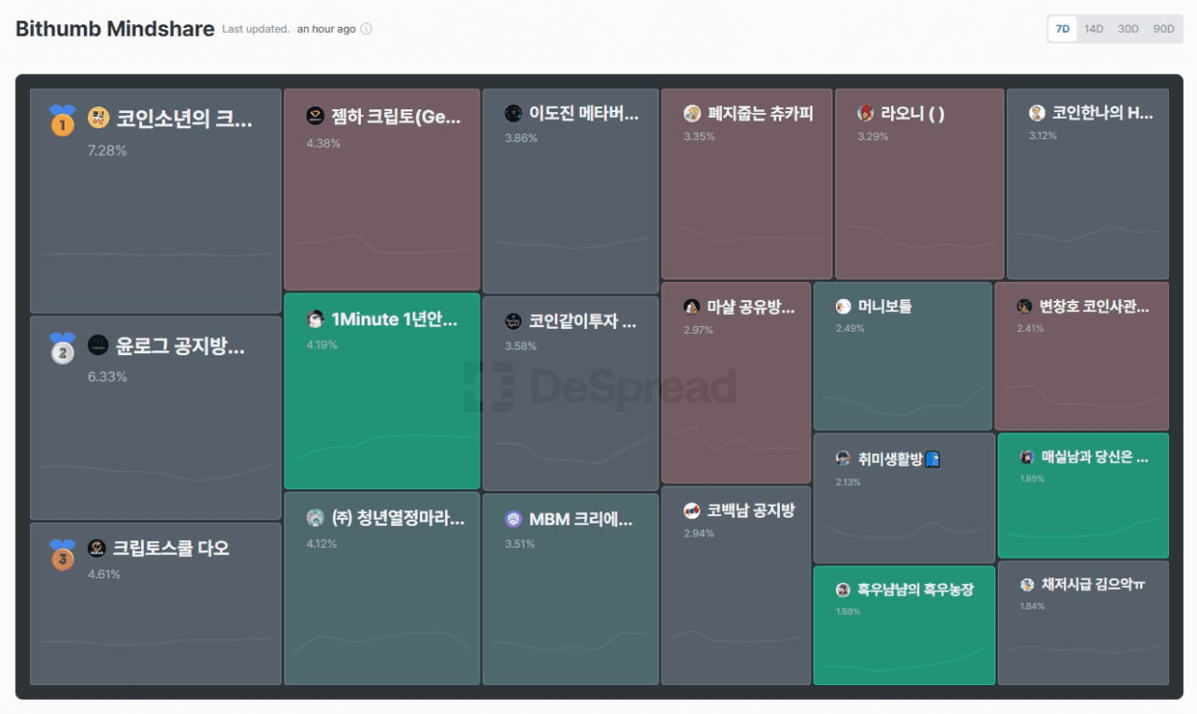Image resolution: width=1197 pixels, height=714 pixels.
Task: Click the 젬하 크립토(Ge... channel name
Action: (x=397, y=116)
